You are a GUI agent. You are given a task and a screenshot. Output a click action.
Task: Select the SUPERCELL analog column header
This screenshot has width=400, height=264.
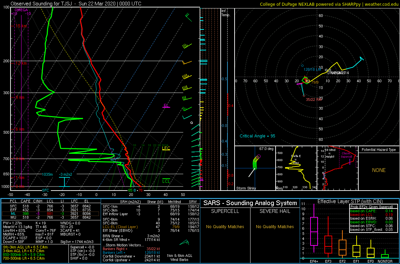coord(225,212)
